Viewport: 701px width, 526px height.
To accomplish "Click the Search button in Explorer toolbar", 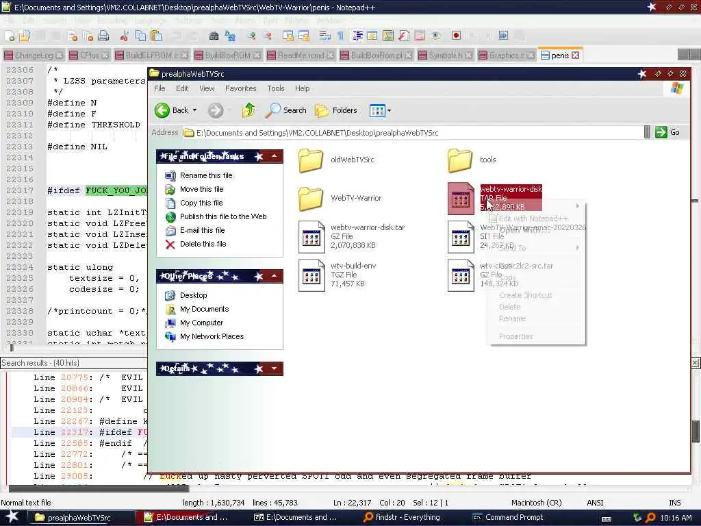I will [285, 110].
